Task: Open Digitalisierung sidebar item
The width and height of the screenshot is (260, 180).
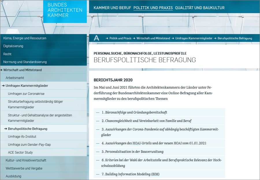Action: pyautogui.click(x=43, y=46)
